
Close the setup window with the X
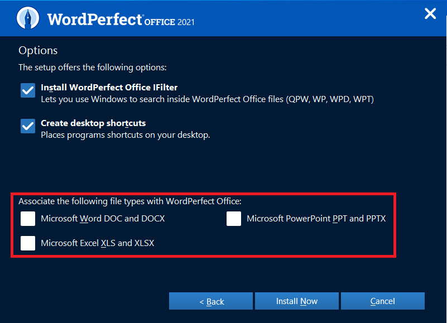tap(430, 13)
